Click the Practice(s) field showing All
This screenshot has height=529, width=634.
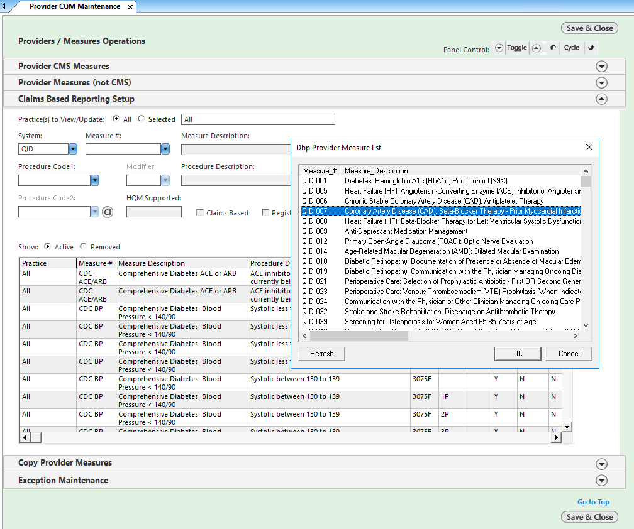(258, 119)
